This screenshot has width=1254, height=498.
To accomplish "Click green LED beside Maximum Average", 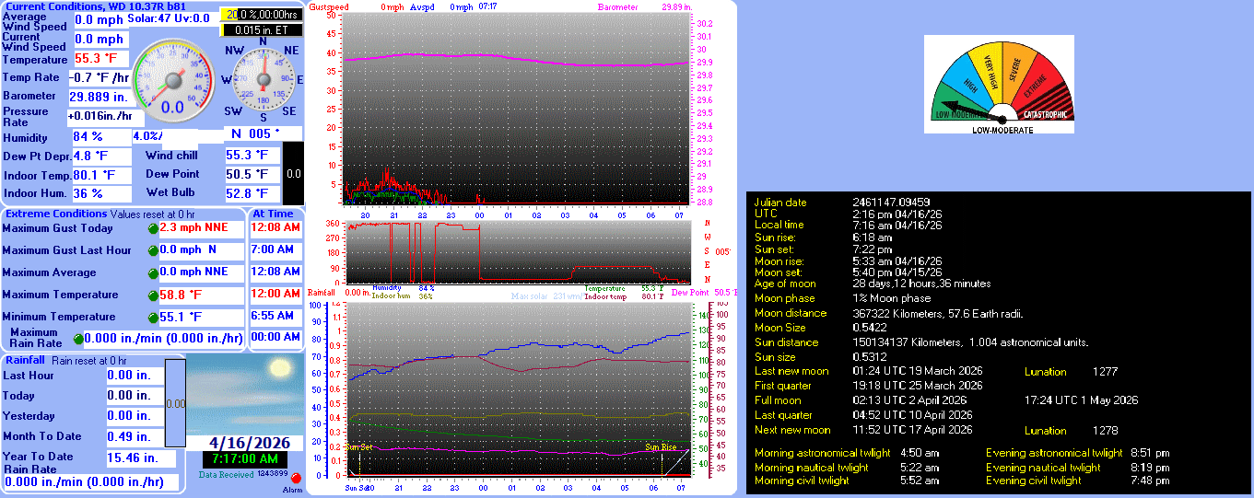I will pyautogui.click(x=153, y=272).
